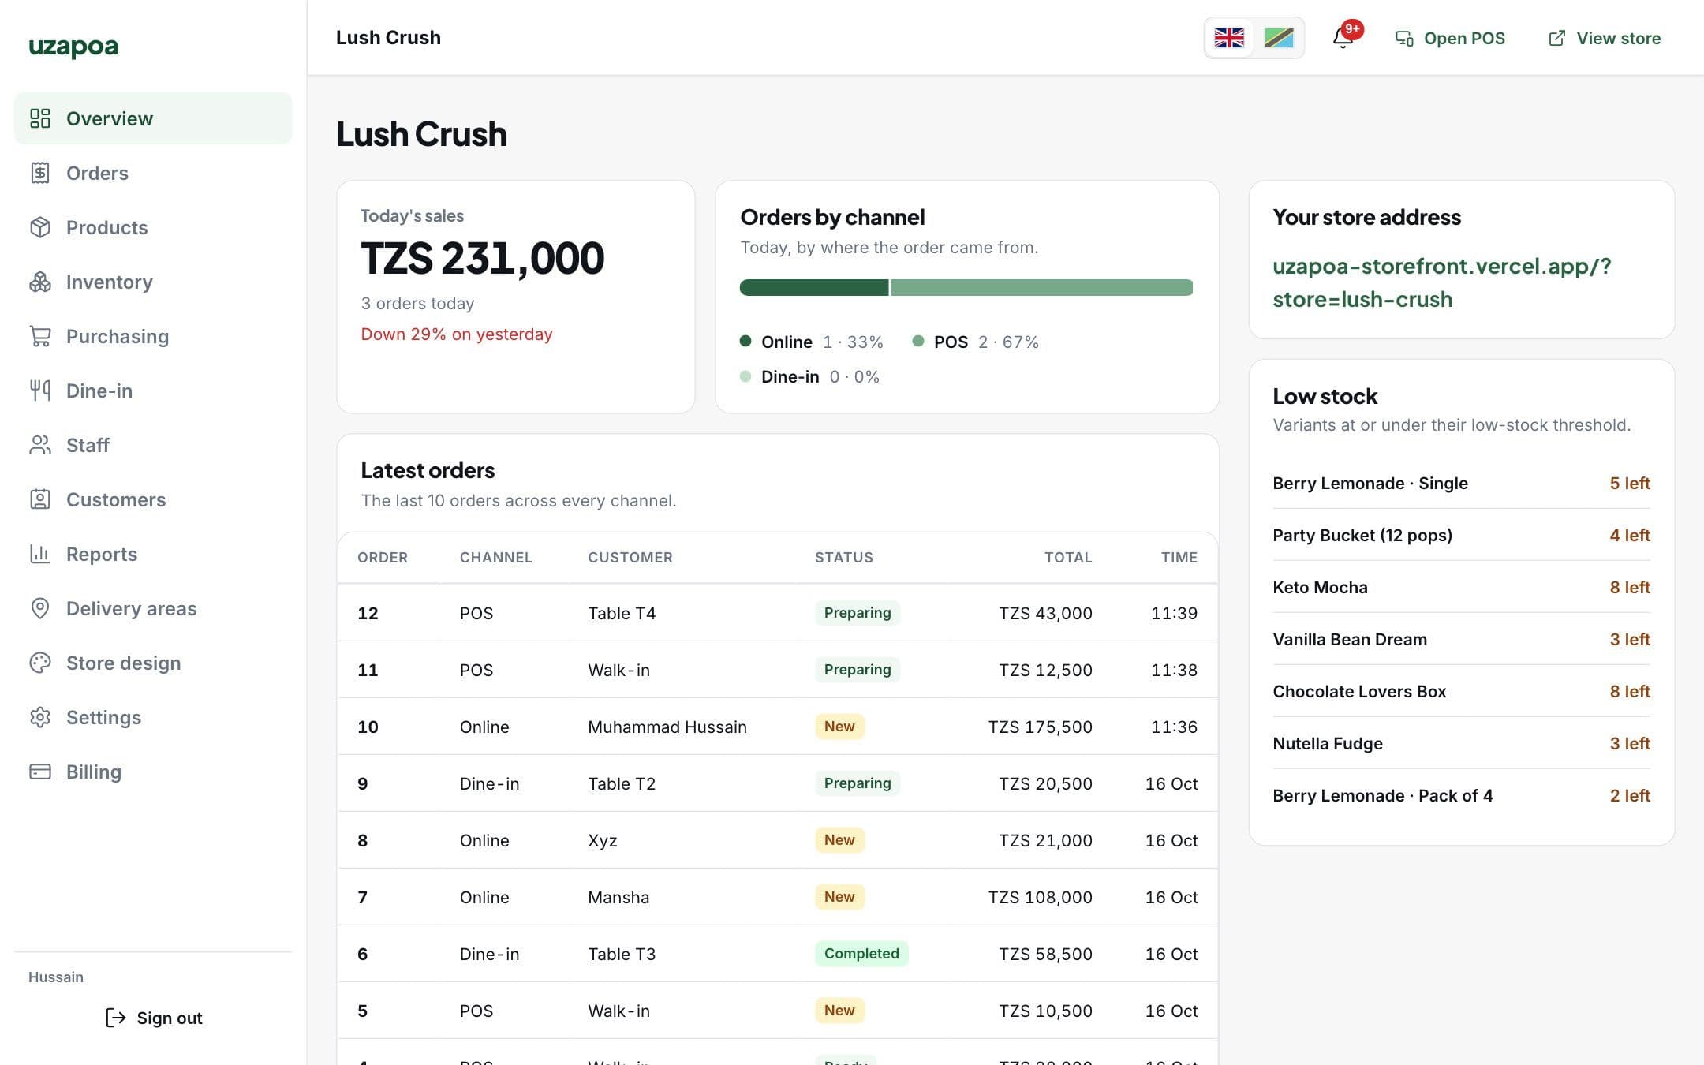Open the Orders menu item
1704x1065 pixels.
(x=153, y=173)
